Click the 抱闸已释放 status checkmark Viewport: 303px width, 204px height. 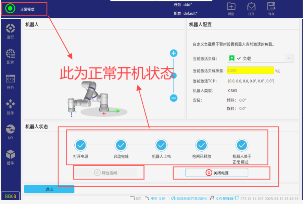(202, 145)
